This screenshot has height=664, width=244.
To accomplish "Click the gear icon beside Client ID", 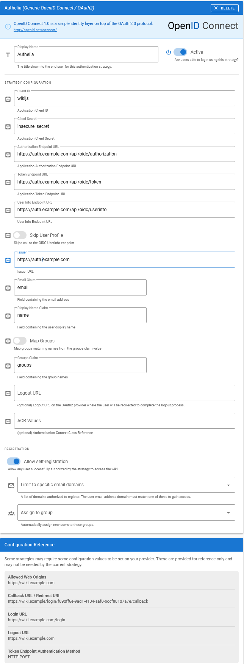I will pyautogui.click(x=8, y=99).
